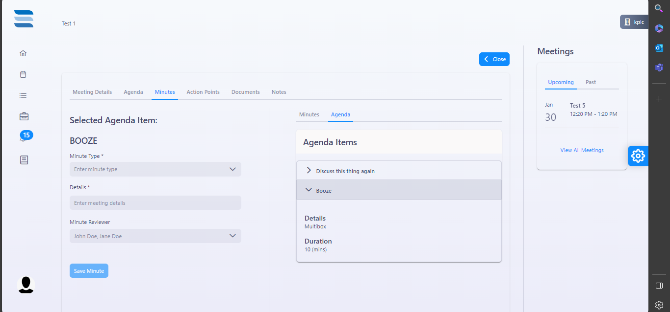
Task: Show Past meetings tab
Action: click(591, 82)
